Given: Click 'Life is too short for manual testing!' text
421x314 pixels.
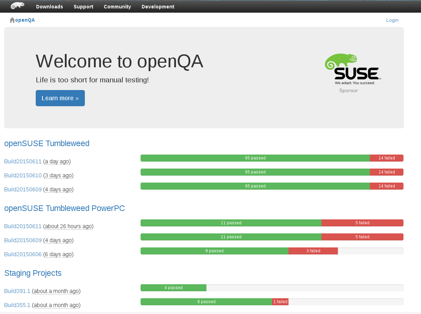Looking at the screenshot, I should tap(92, 80).
